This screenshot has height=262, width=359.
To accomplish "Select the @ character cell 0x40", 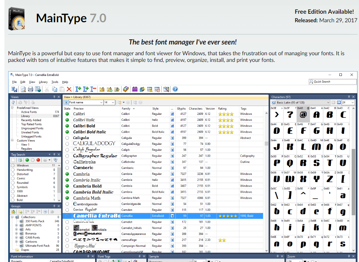I will 303,115.
